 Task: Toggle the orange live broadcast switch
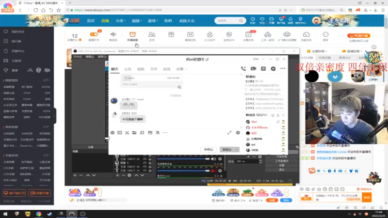coord(94,34)
